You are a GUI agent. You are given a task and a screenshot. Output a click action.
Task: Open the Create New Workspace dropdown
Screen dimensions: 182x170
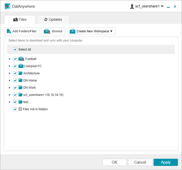click(x=91, y=31)
